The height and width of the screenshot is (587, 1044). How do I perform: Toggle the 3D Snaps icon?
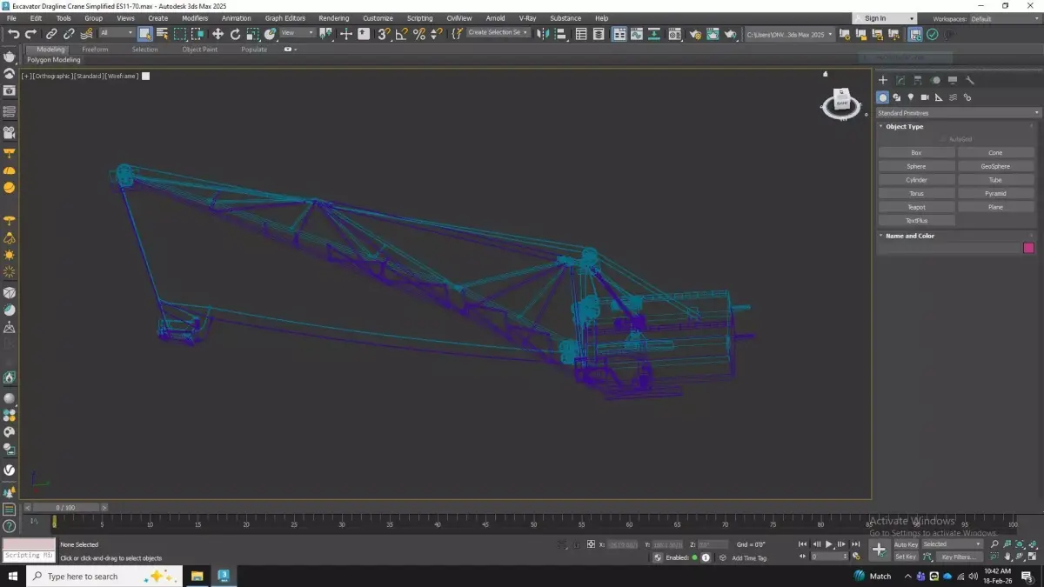[384, 34]
